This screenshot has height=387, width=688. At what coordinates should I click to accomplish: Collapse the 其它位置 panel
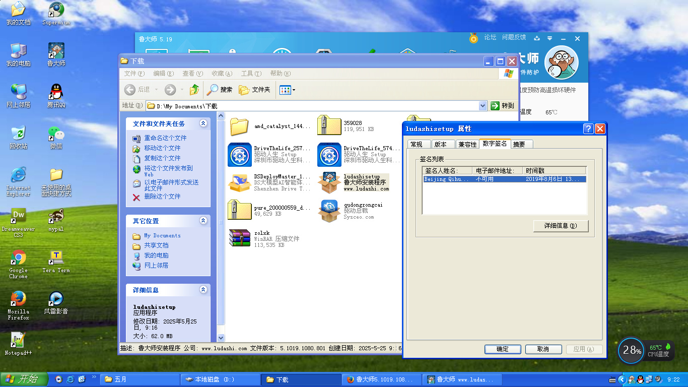click(203, 221)
